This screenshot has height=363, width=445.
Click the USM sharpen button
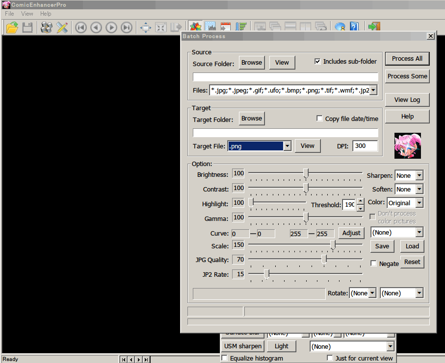pyautogui.click(x=243, y=346)
